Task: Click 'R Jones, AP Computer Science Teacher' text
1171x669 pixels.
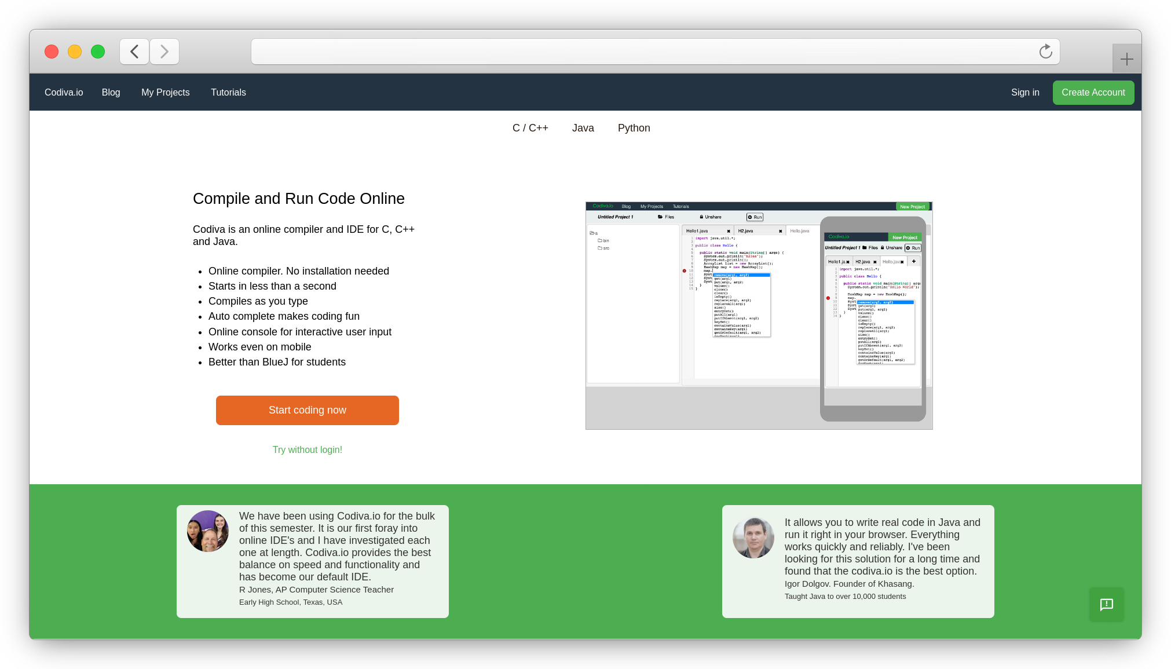Action: [316, 590]
